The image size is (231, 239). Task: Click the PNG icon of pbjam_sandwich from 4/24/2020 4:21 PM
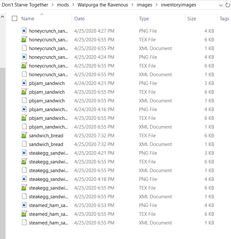24,83
